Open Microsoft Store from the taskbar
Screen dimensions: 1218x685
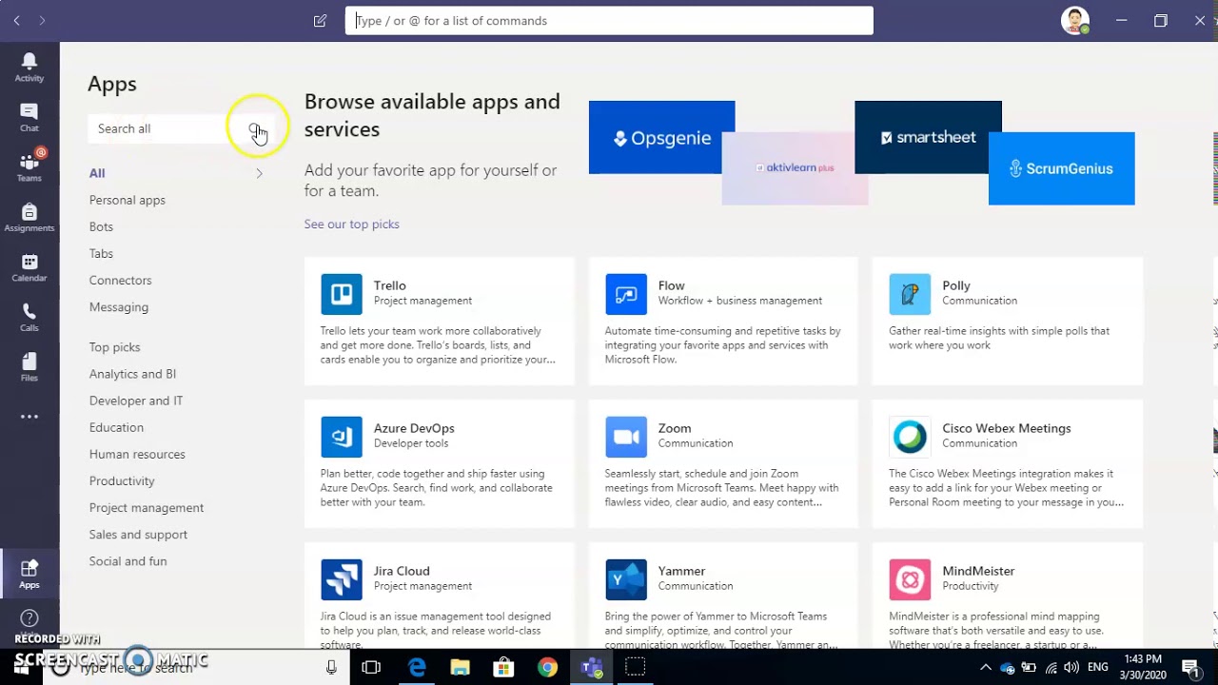[x=503, y=667]
